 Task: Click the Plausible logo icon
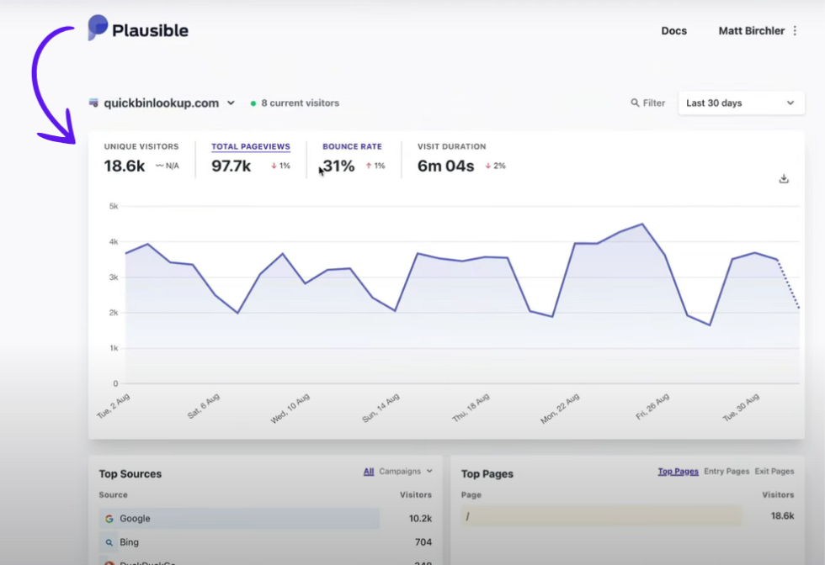(x=95, y=29)
